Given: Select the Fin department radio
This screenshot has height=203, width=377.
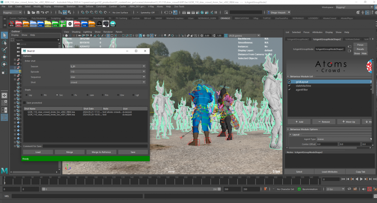Looking at the screenshot, I should point(103,95).
